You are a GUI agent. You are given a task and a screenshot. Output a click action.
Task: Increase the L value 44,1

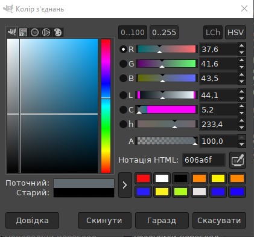coord(242,92)
